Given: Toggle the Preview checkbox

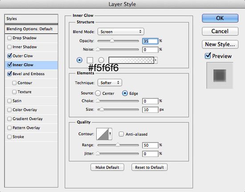Looking at the screenshot, I should pos(208,56).
